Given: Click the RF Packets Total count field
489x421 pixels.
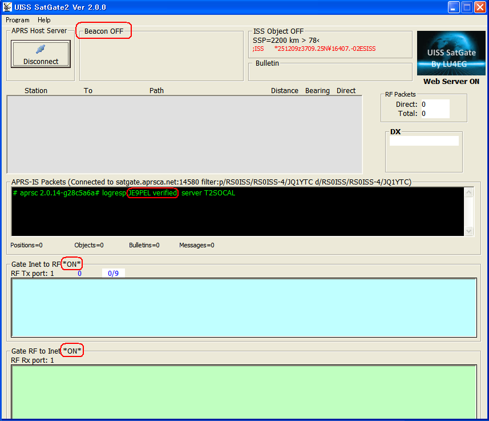Looking at the screenshot, I should click(435, 113).
